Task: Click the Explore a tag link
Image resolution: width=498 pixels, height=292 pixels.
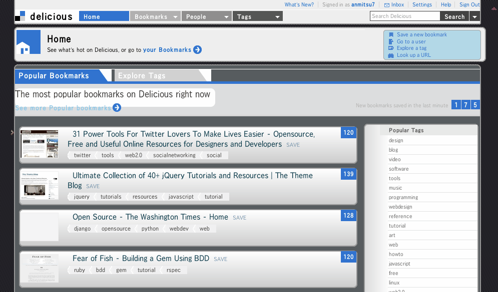Action: point(411,48)
